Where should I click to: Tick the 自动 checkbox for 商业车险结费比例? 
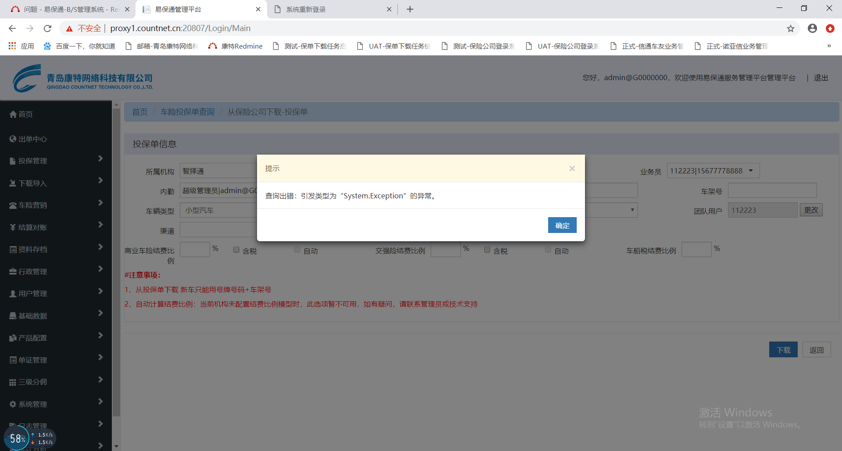[297, 250]
